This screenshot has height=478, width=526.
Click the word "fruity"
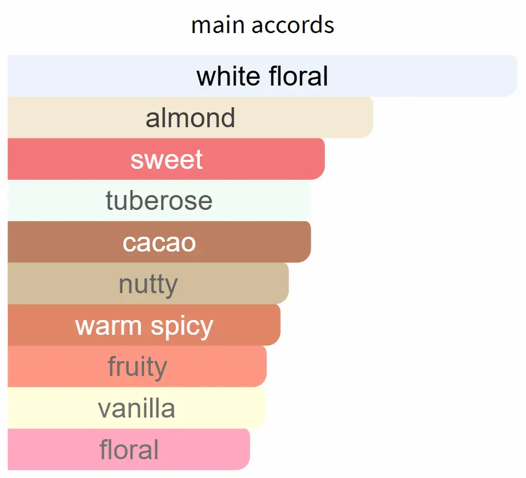click(x=137, y=367)
